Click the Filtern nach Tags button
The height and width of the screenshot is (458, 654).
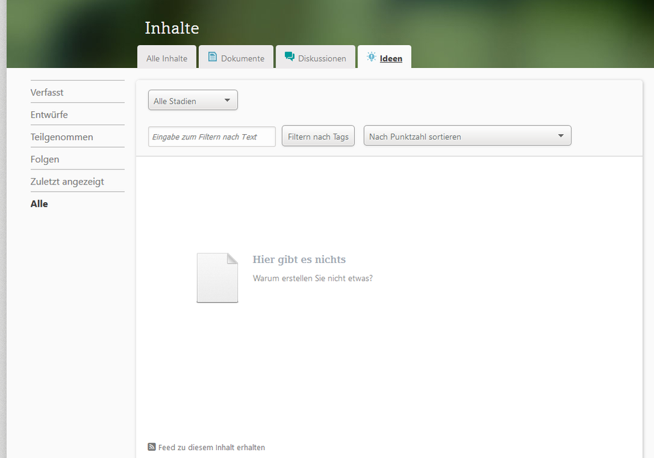click(x=318, y=136)
